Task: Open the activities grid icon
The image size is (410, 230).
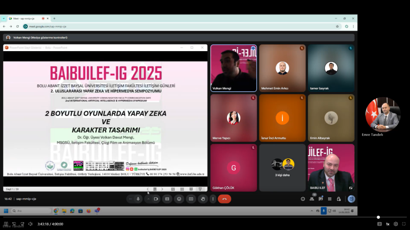Action: 330,199
